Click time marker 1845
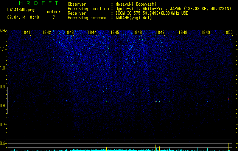Viewport: 238px width, 151px height. click(x=115, y=32)
